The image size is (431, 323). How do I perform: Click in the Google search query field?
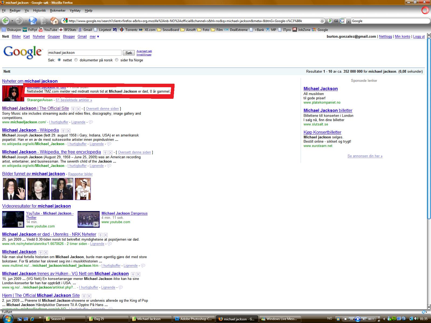[85, 53]
